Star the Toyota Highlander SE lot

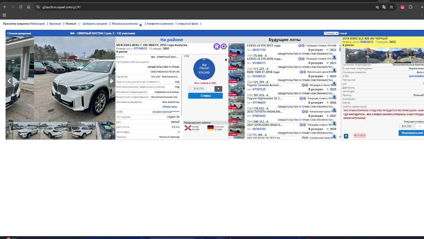coord(334,110)
